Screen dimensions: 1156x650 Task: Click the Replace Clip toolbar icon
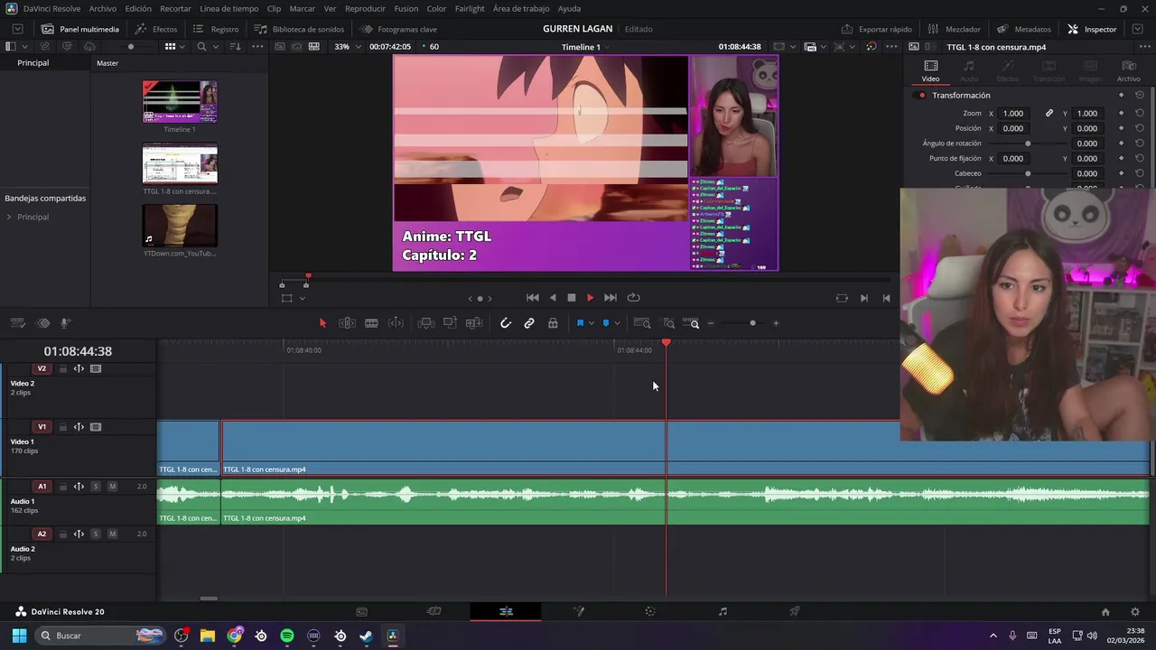[x=474, y=323]
